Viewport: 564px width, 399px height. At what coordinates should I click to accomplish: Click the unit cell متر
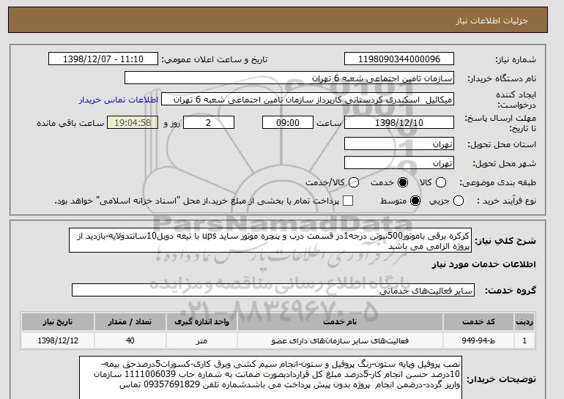click(201, 340)
